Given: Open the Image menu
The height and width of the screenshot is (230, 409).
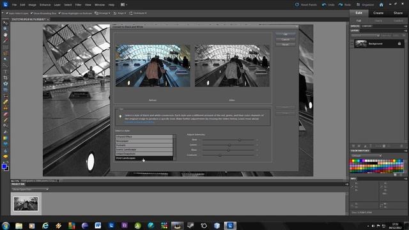Looking at the screenshot, I should (32, 4).
